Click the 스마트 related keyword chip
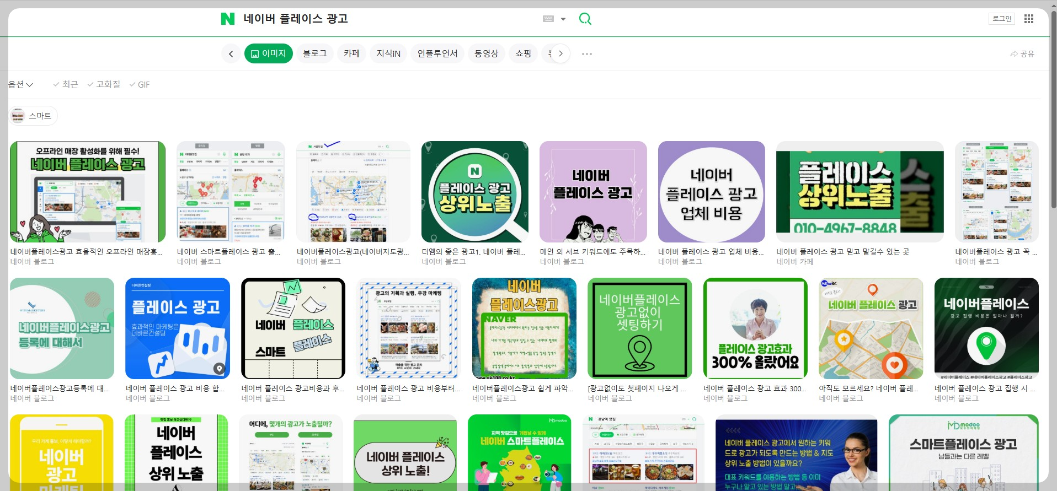 pos(33,116)
